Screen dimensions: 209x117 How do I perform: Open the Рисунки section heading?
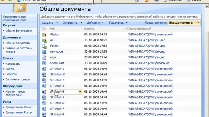pyautogui.click(x=9, y=25)
